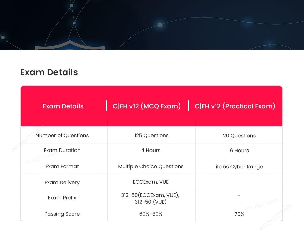Select the "Exam Details" red table header cell
The width and height of the screenshot is (304, 244).
(x=63, y=106)
